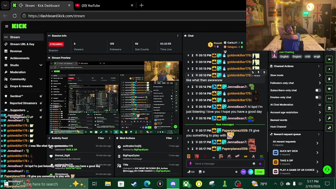
Task: Open Steam from the taskbar
Action: click(x=134, y=184)
